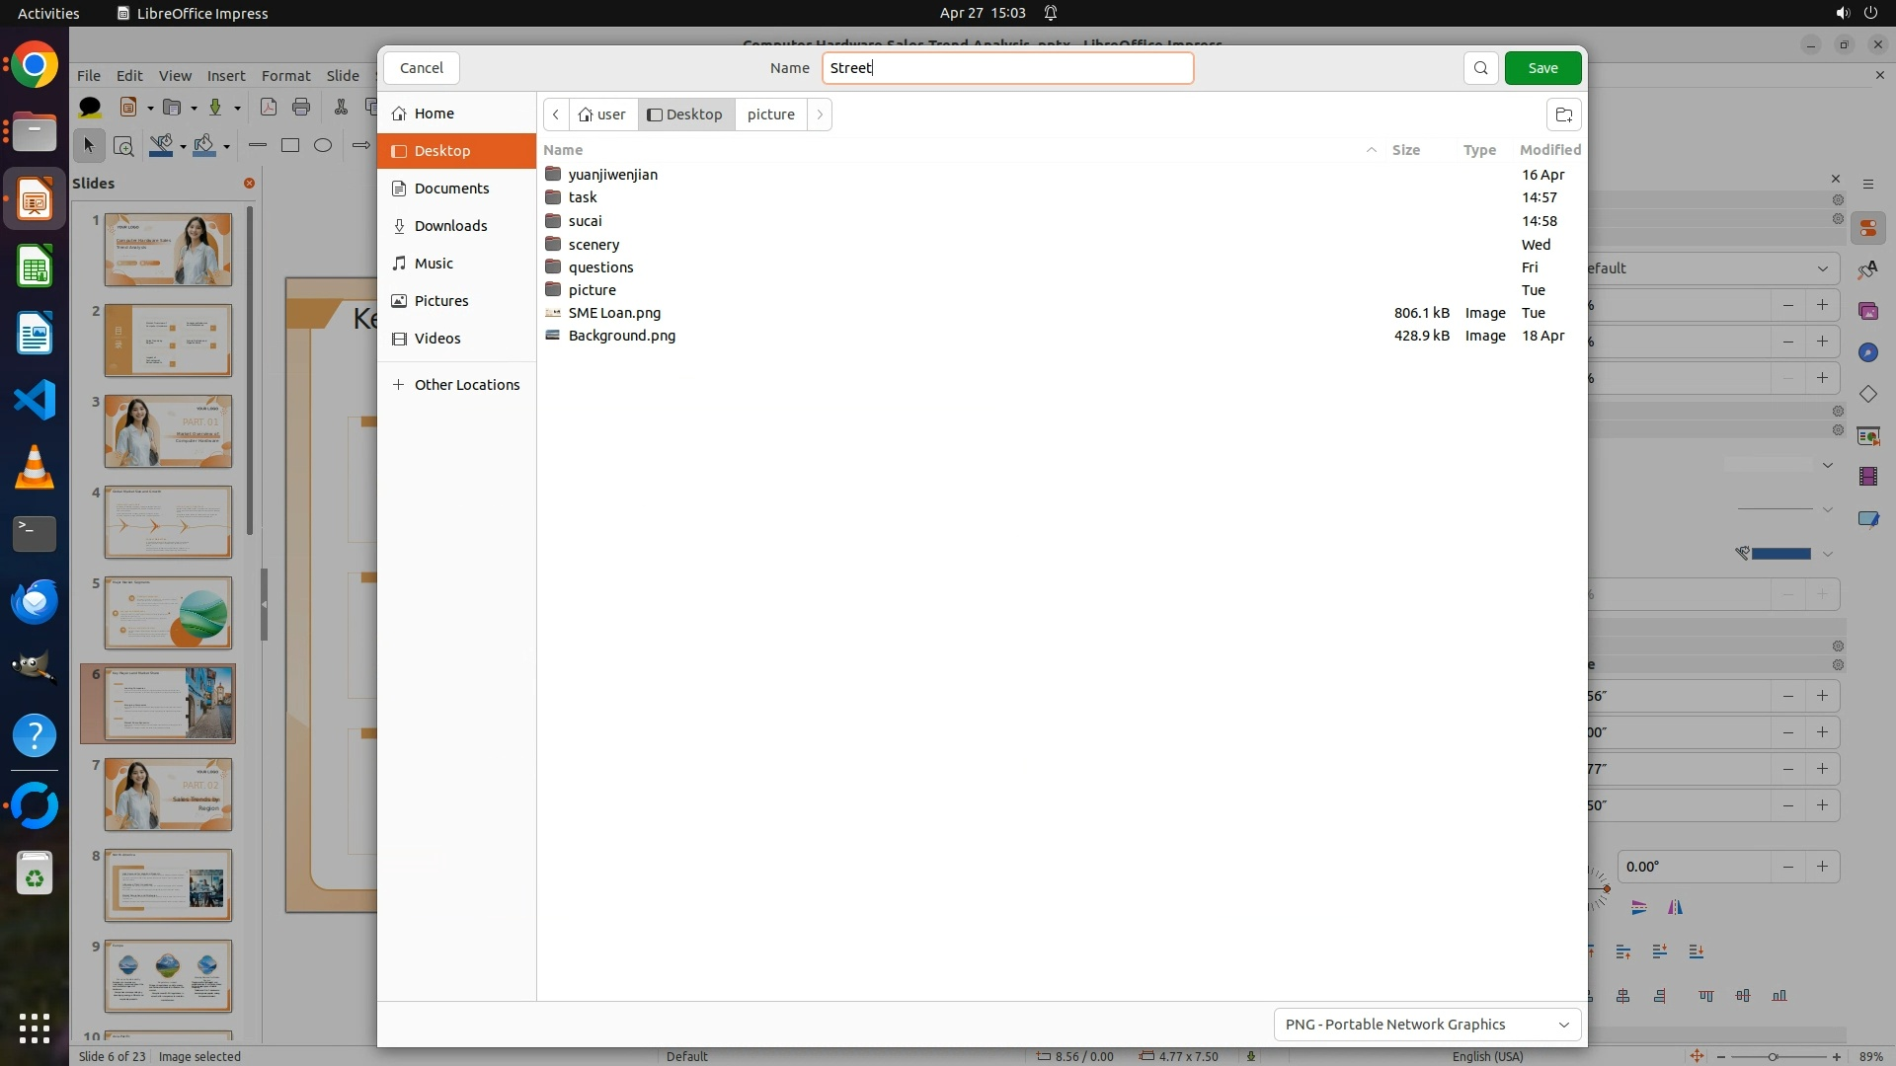Expand the path bar forward chevron
The height and width of the screenshot is (1066, 1896).
819,114
